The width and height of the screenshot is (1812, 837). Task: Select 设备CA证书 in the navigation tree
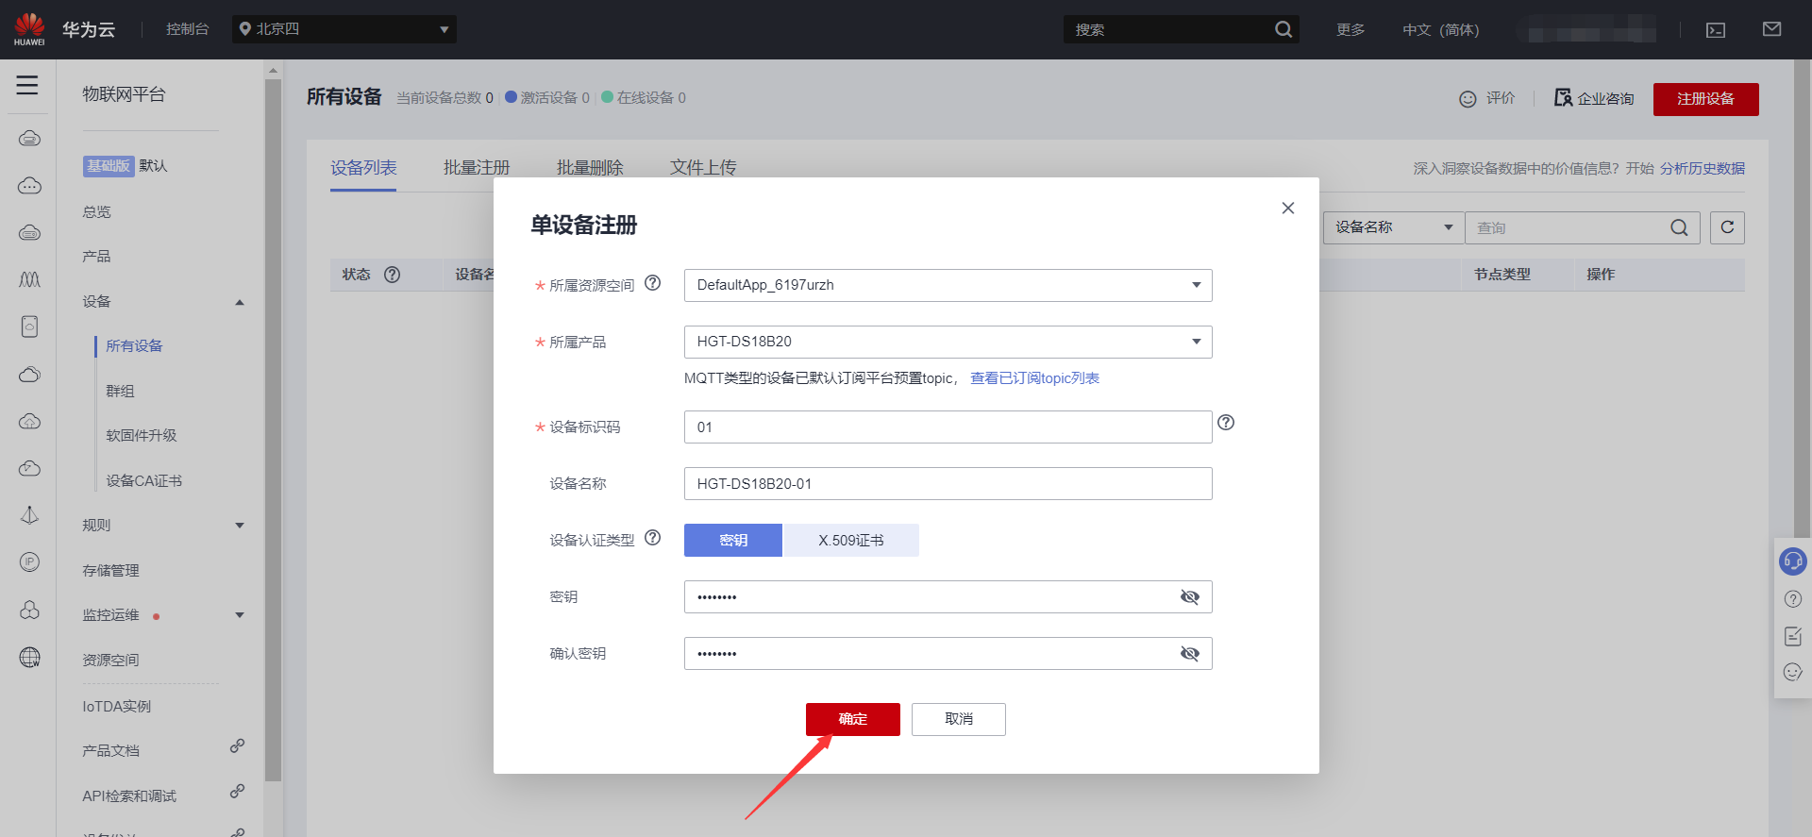point(143,480)
